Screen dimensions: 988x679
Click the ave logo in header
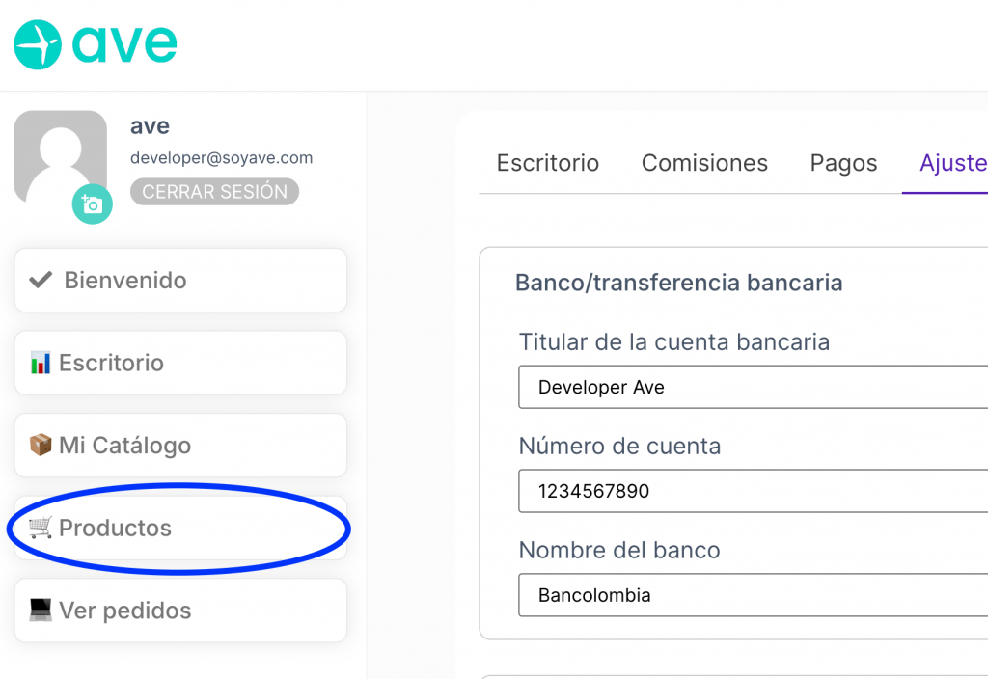click(96, 44)
